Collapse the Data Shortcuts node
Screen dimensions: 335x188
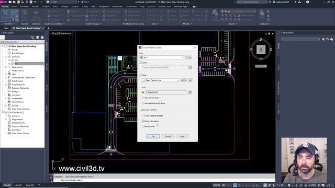click(3, 112)
